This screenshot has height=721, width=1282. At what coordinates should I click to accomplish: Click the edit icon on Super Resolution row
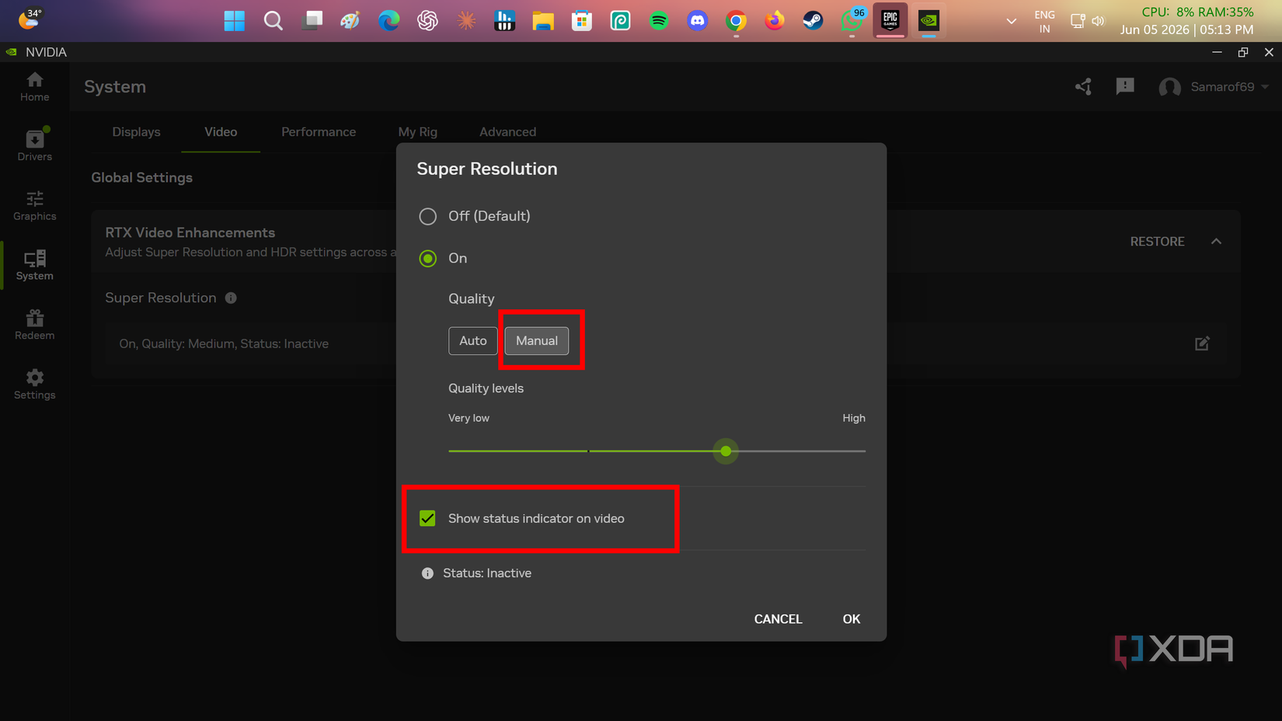1202,343
